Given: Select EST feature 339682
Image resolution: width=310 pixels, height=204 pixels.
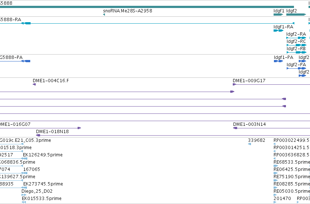Looking at the screenshot, I should pyautogui.click(x=256, y=140).
